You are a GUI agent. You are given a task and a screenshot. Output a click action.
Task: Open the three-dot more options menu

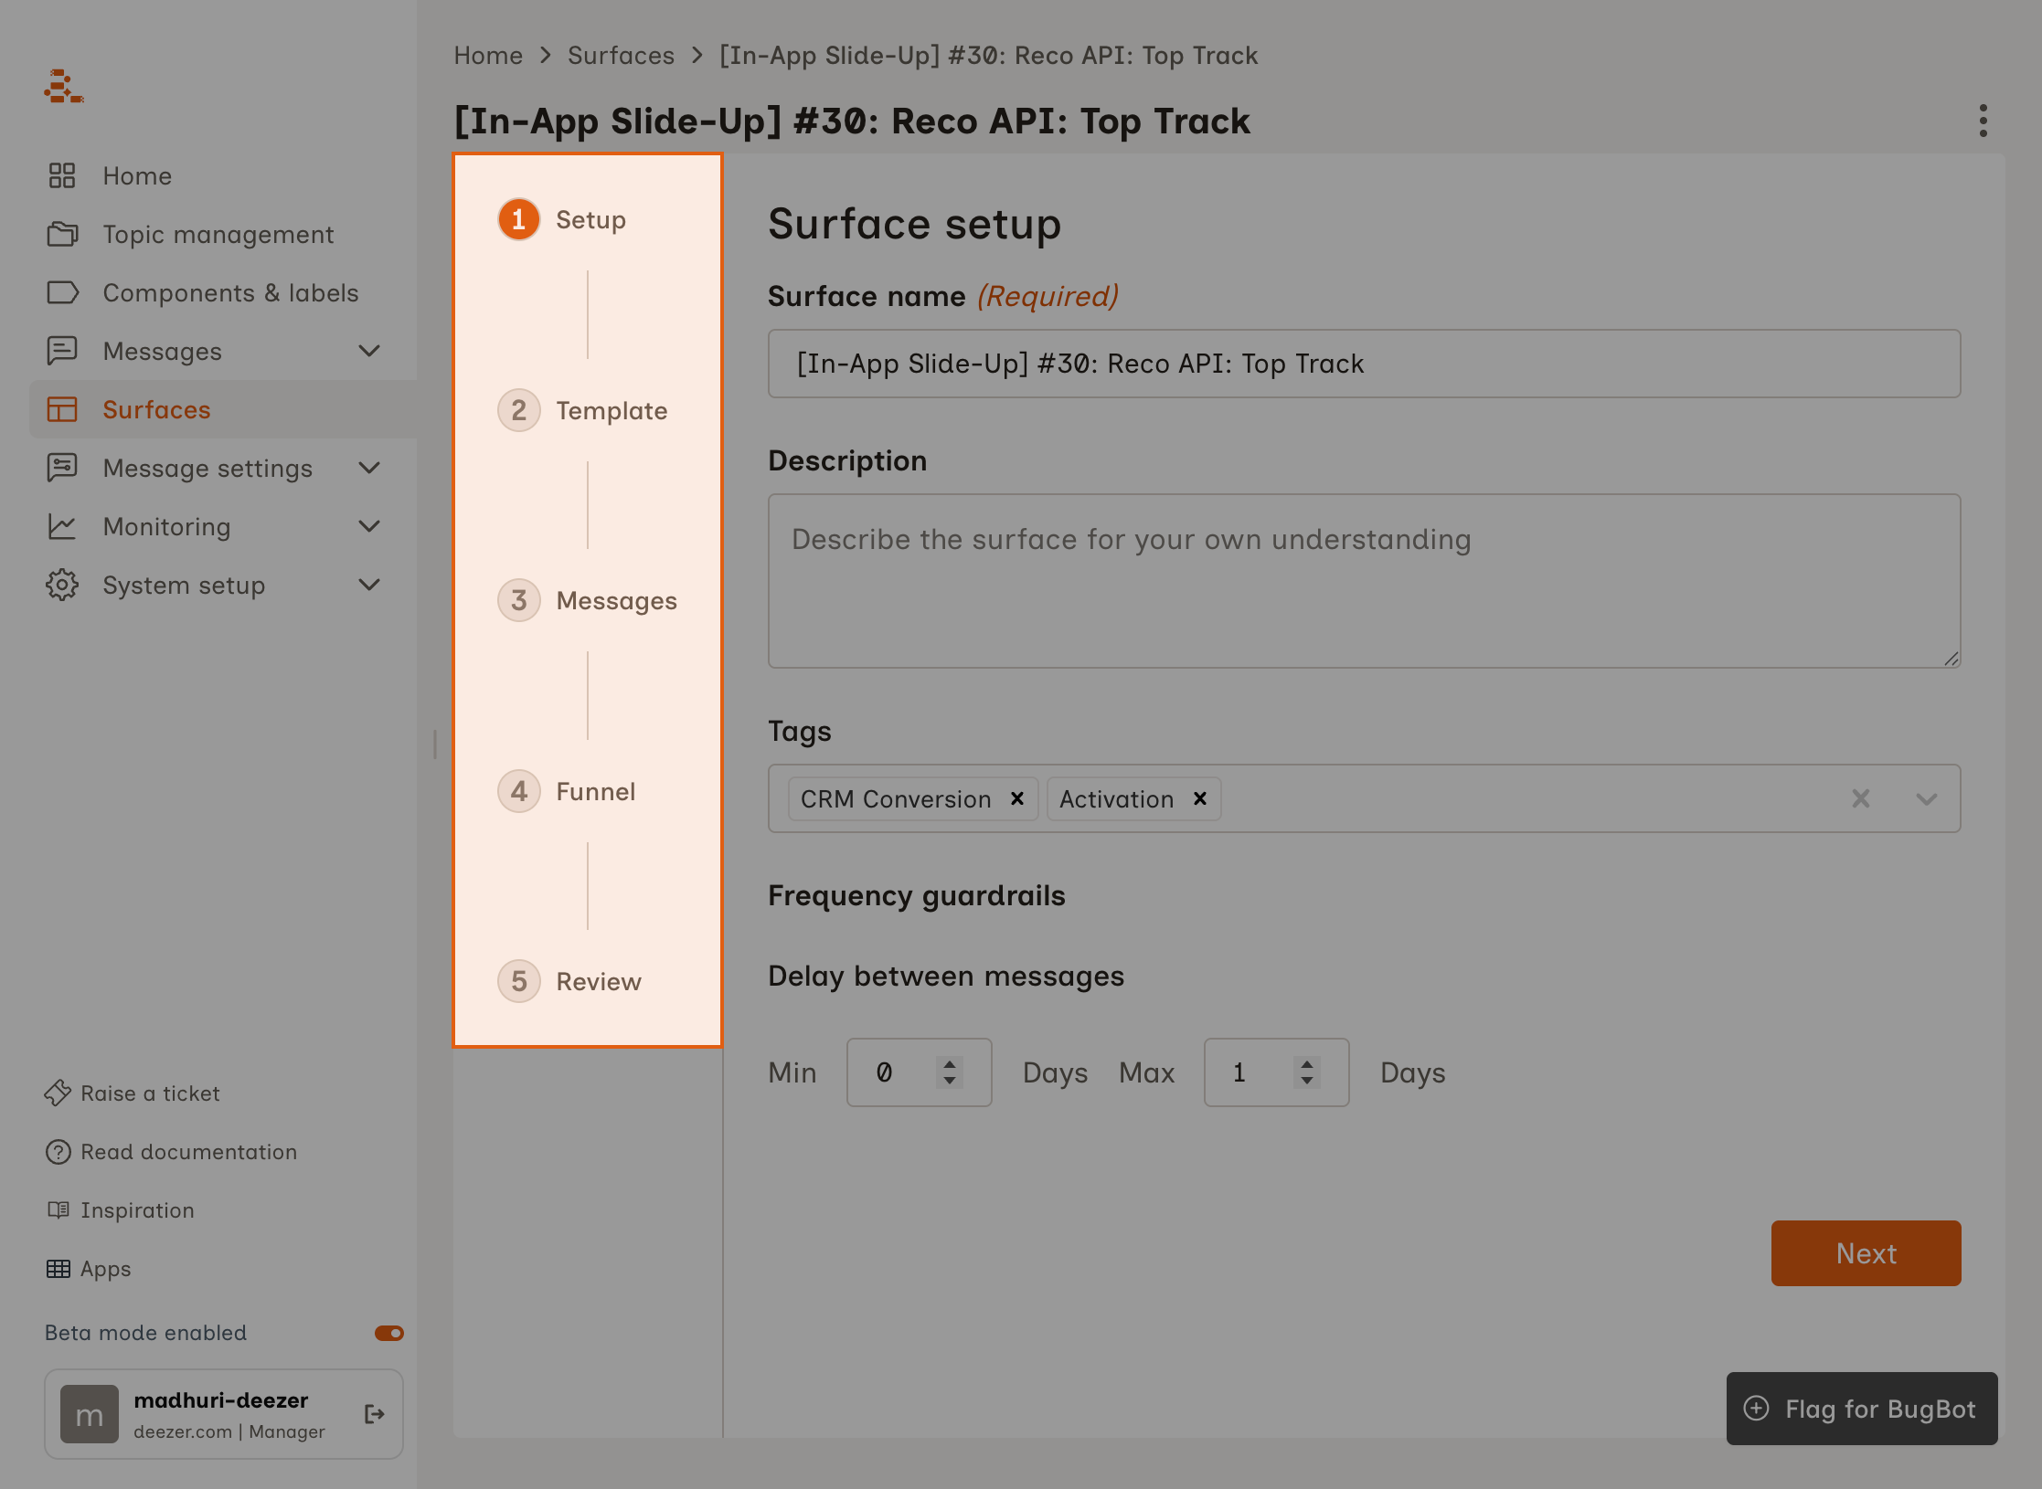point(1983,121)
